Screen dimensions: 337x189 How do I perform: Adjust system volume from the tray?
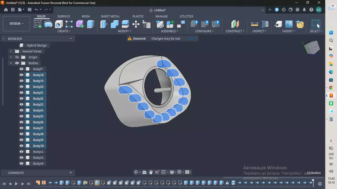click(x=331, y=171)
